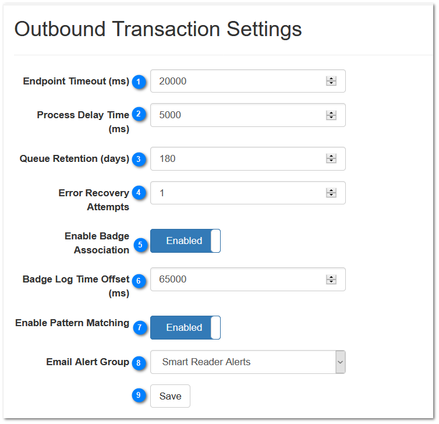
Task: Click the blue number 5 callout badge
Action: pyautogui.click(x=140, y=244)
